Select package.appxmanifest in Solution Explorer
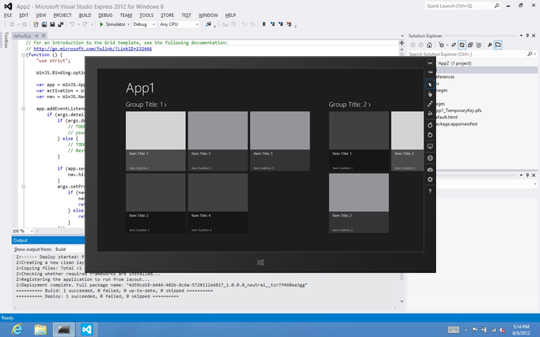The height and width of the screenshot is (337, 540). click(456, 124)
